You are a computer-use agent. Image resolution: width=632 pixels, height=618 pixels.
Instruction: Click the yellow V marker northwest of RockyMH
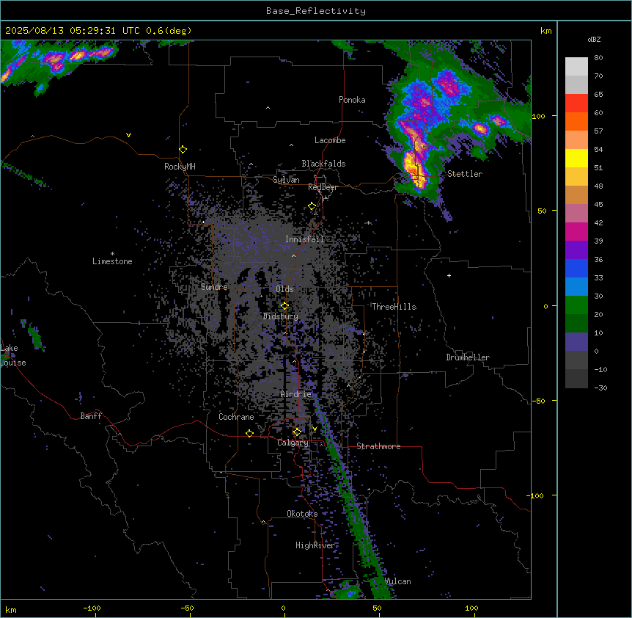coord(128,135)
